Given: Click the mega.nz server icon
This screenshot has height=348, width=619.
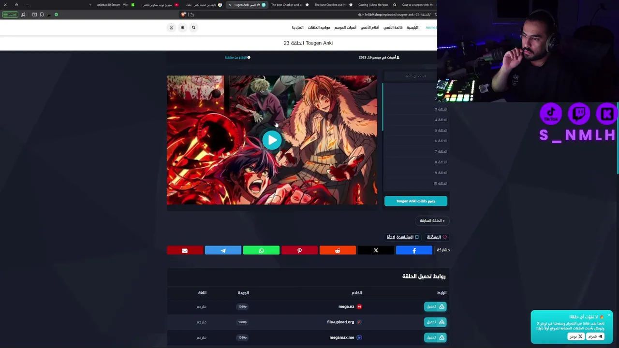Looking at the screenshot, I should [359, 306].
